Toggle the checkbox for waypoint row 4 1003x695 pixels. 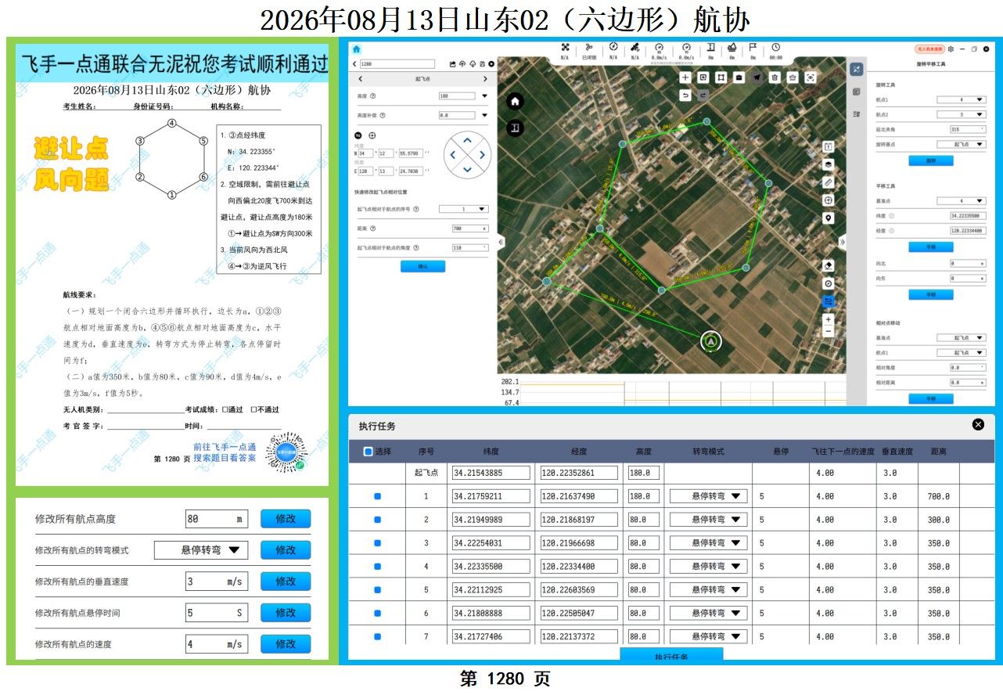pos(378,567)
